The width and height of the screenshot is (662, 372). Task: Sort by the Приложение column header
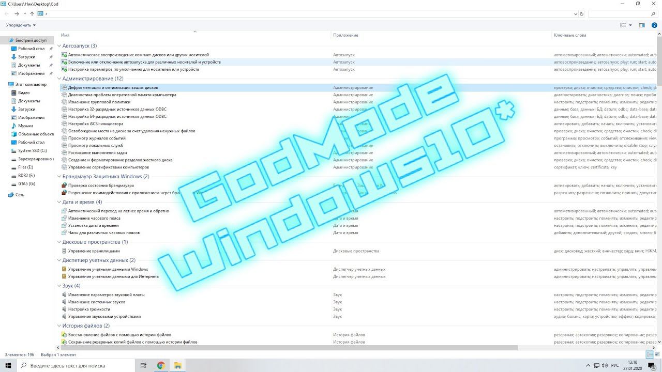coord(345,35)
